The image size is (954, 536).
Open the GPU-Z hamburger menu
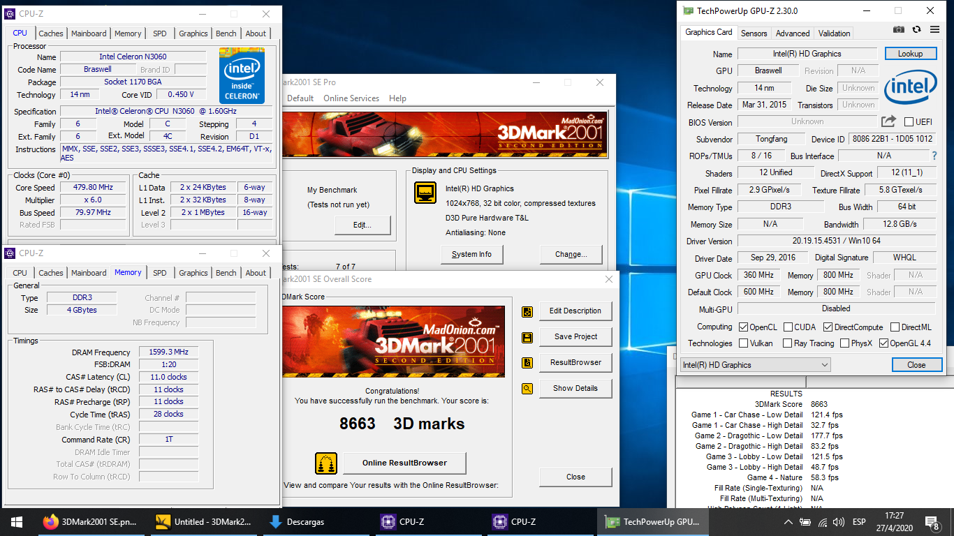tap(933, 29)
